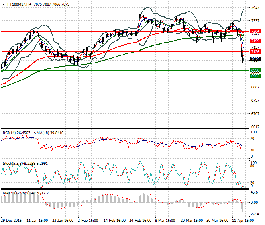Click the MACD 0.00 scale value
This screenshot has width=265, height=225.
click(254, 202)
